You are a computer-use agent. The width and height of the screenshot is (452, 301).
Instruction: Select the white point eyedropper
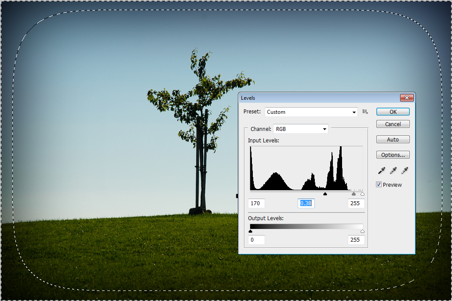coord(405,170)
